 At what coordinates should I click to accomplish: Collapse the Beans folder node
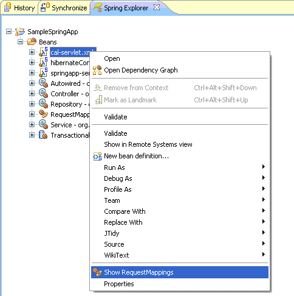click(x=20, y=42)
